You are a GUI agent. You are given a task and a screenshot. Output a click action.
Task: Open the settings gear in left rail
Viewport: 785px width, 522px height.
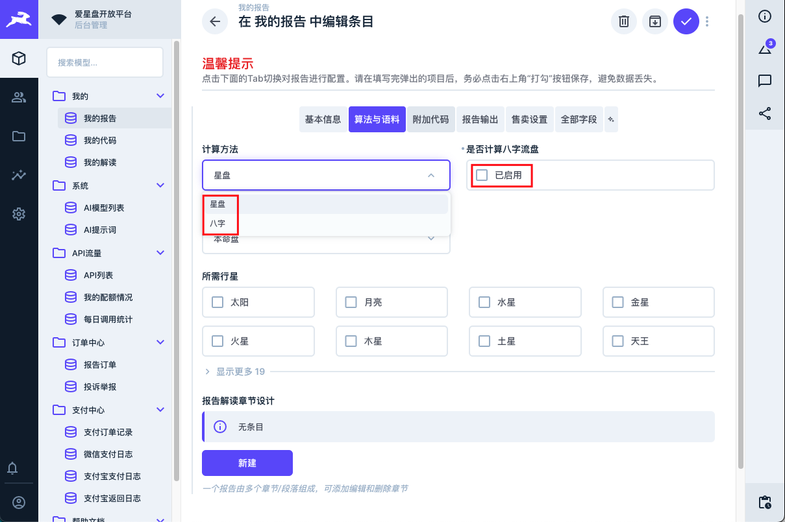click(x=19, y=214)
